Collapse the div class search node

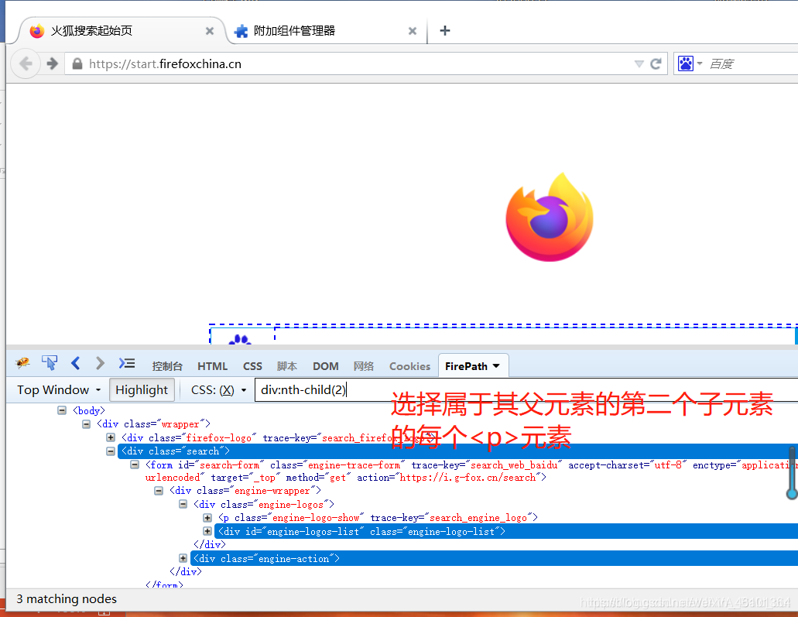(111, 451)
